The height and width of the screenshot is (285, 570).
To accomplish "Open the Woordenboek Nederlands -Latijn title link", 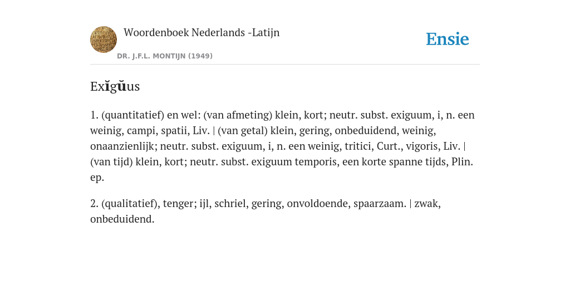I will coord(202,33).
